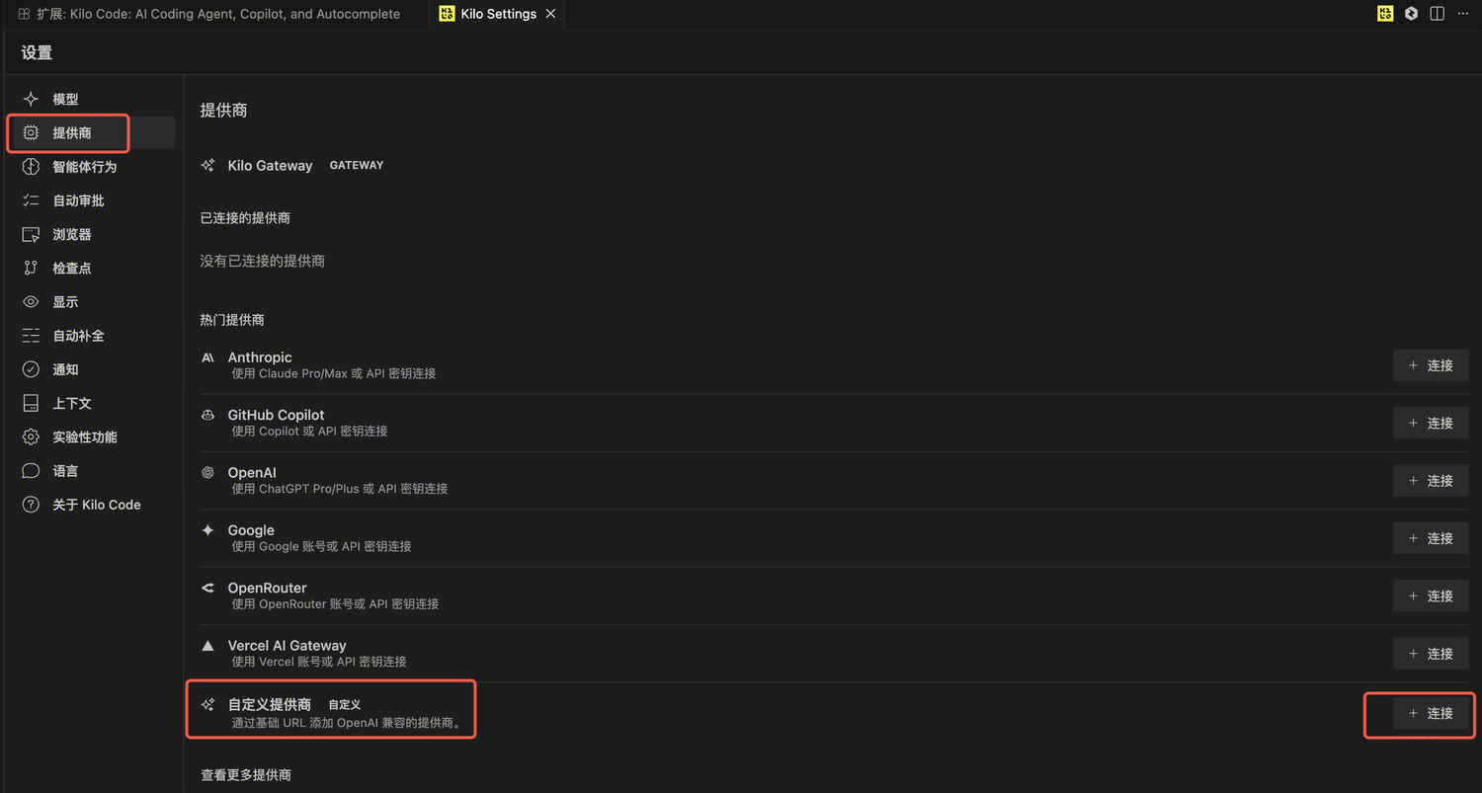
Task: Click the checklist icon for 自动审批
Action: [x=31, y=200]
